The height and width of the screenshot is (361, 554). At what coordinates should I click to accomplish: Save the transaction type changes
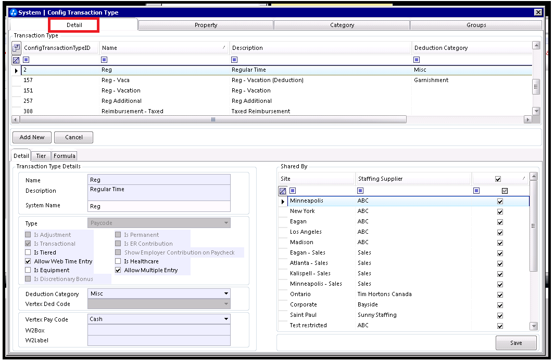coord(516,343)
